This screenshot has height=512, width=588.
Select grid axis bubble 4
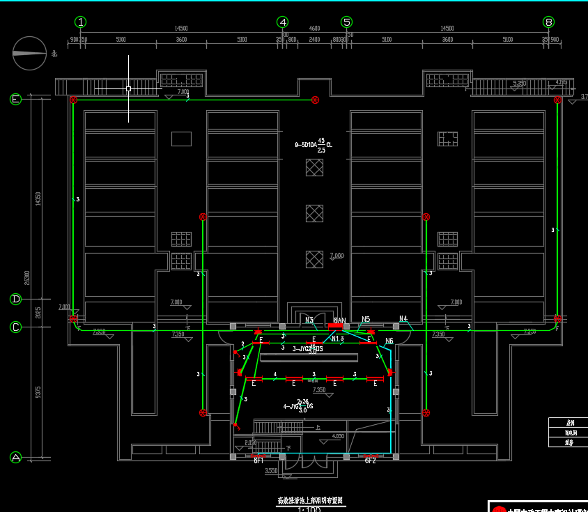tap(283, 22)
